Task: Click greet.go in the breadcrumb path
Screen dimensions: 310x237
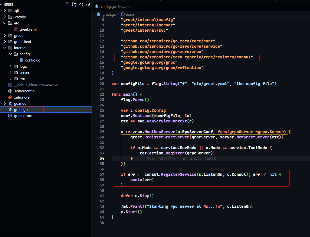Action: pos(109,14)
